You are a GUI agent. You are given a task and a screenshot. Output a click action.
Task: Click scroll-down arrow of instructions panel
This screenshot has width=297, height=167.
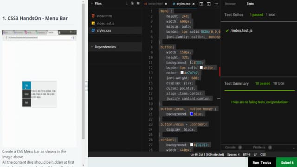[x=84, y=165]
